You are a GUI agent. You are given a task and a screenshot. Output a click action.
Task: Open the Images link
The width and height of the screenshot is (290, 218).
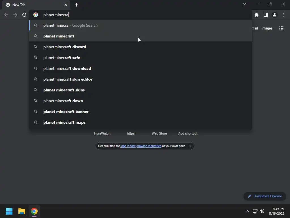point(267,28)
